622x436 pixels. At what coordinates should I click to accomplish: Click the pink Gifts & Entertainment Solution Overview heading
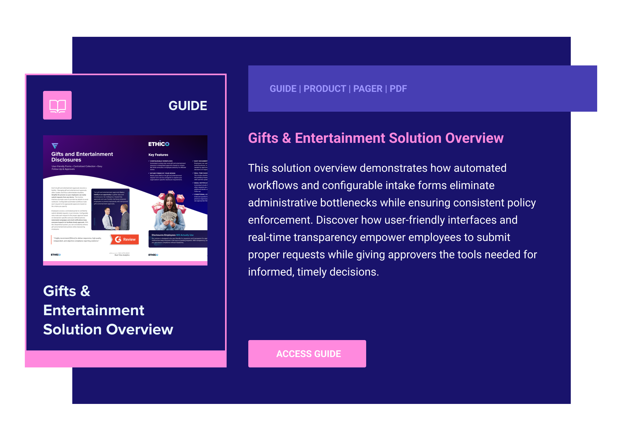(x=376, y=138)
